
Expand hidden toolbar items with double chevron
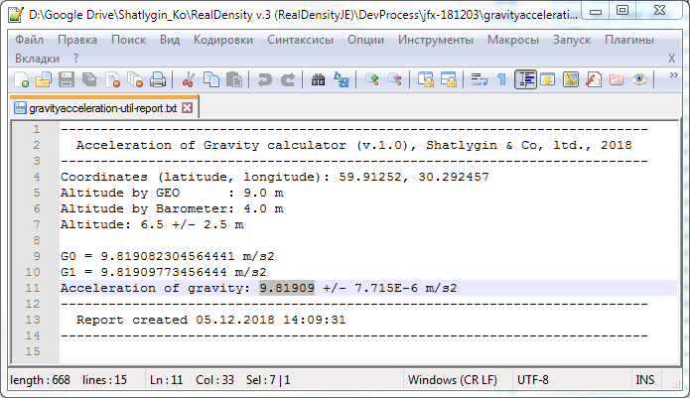[673, 75]
